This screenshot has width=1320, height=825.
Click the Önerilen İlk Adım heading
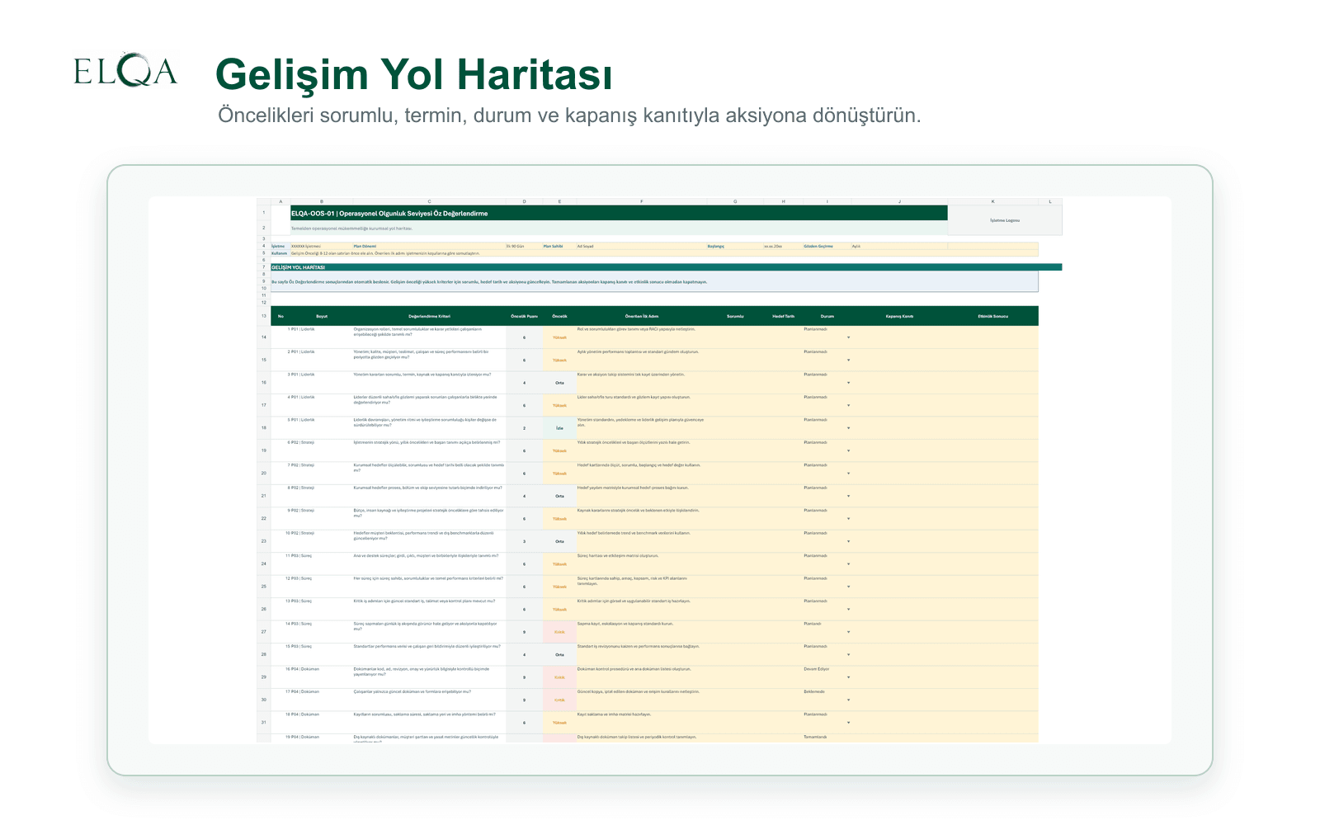pyautogui.click(x=641, y=316)
